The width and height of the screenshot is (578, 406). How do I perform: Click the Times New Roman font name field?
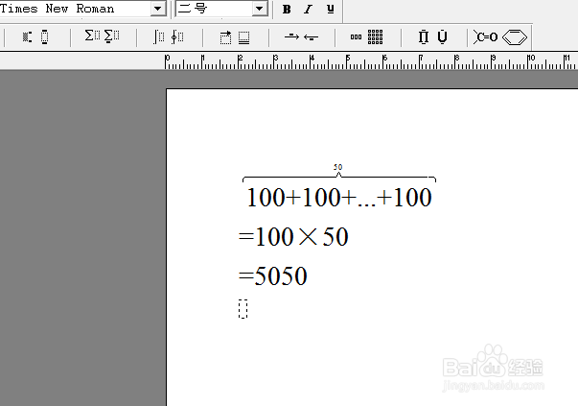tap(75, 9)
